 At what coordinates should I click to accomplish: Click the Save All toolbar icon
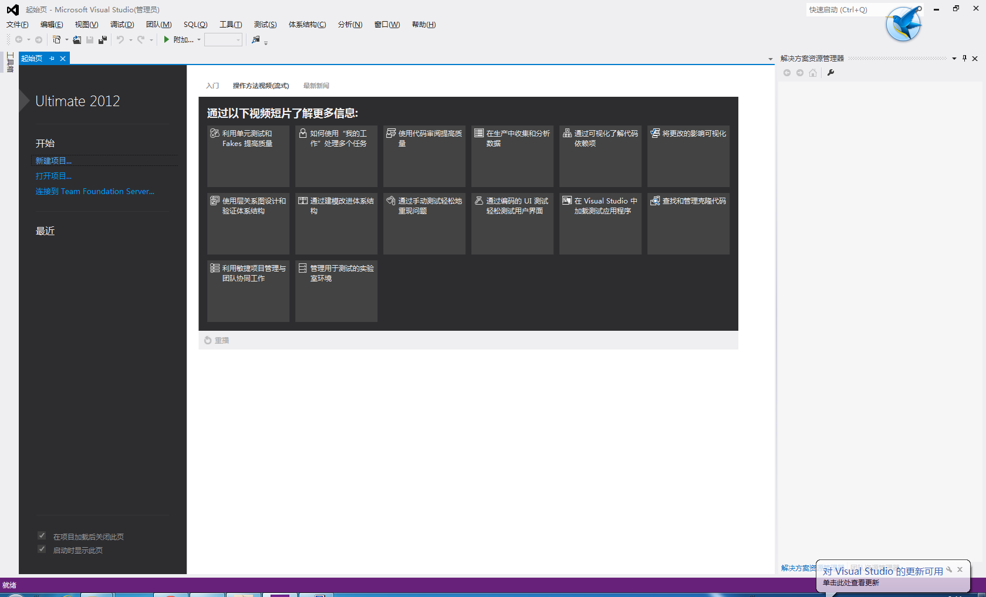click(x=103, y=40)
